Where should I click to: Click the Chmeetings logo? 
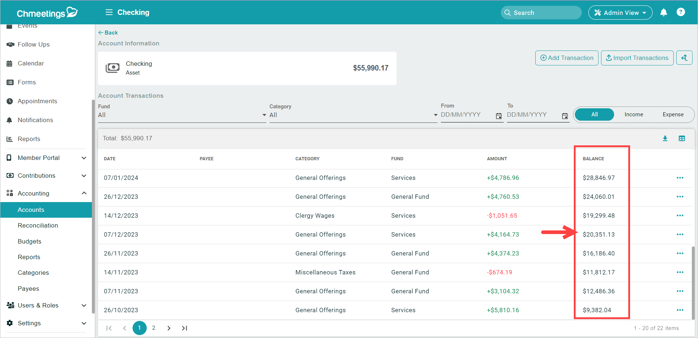[47, 13]
